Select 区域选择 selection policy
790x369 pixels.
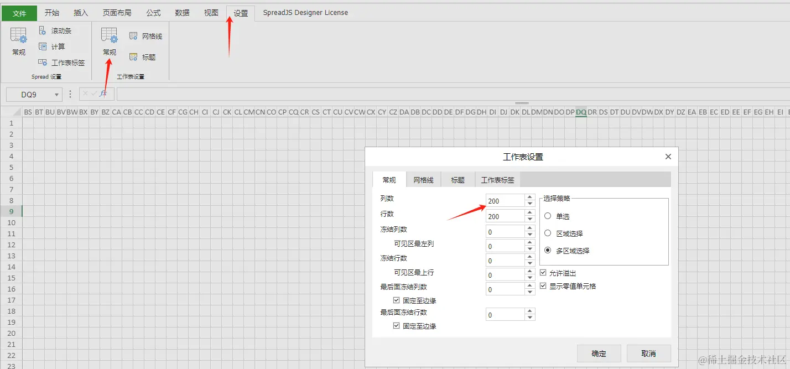(x=548, y=233)
